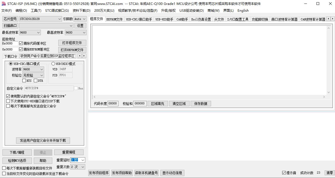Click the 设置 button

80,26
